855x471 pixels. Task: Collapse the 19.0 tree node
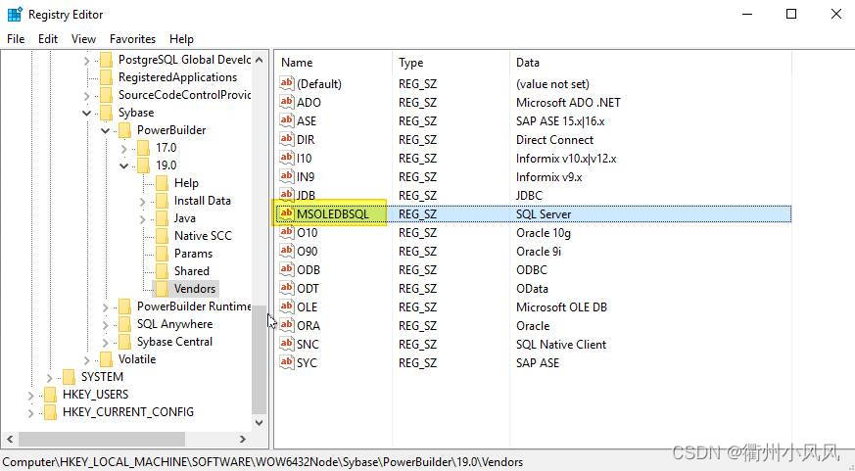pos(123,165)
